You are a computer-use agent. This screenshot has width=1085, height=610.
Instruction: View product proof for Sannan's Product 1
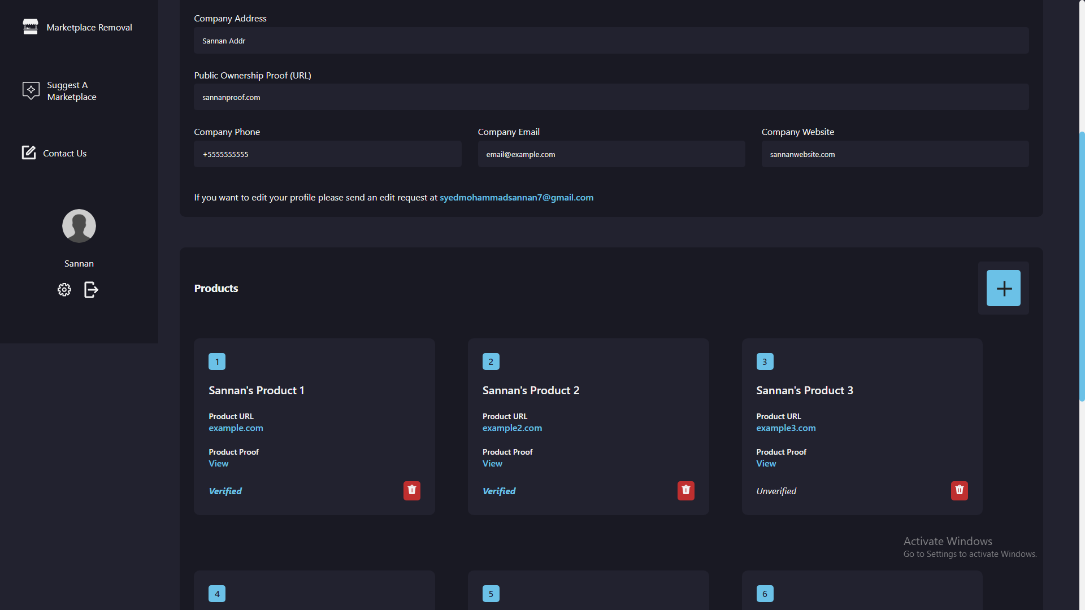point(218,463)
